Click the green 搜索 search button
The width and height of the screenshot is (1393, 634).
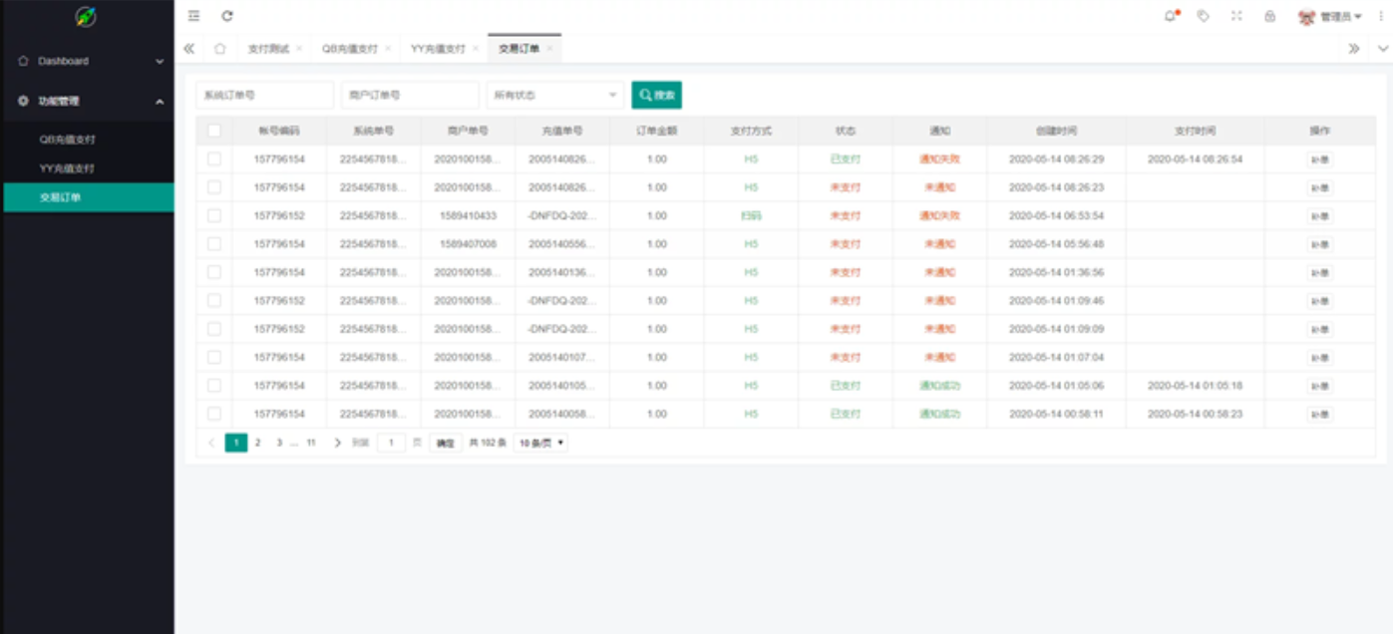(656, 95)
